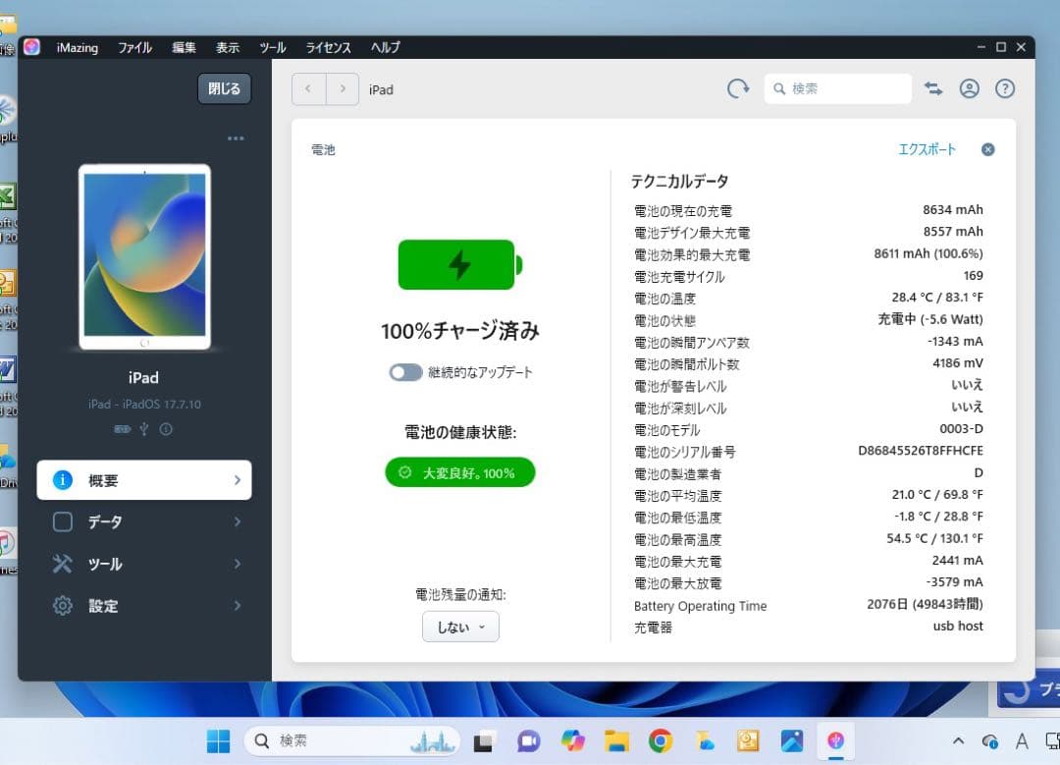Image resolution: width=1060 pixels, height=765 pixels.
Task: Select the 8634 mAh current charge value
Action: point(952,210)
